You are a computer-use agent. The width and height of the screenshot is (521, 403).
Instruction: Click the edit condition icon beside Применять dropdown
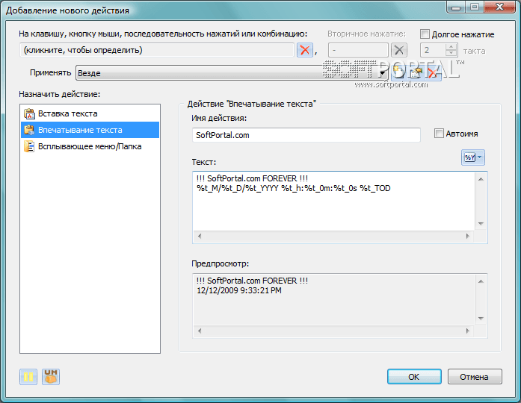click(416, 72)
